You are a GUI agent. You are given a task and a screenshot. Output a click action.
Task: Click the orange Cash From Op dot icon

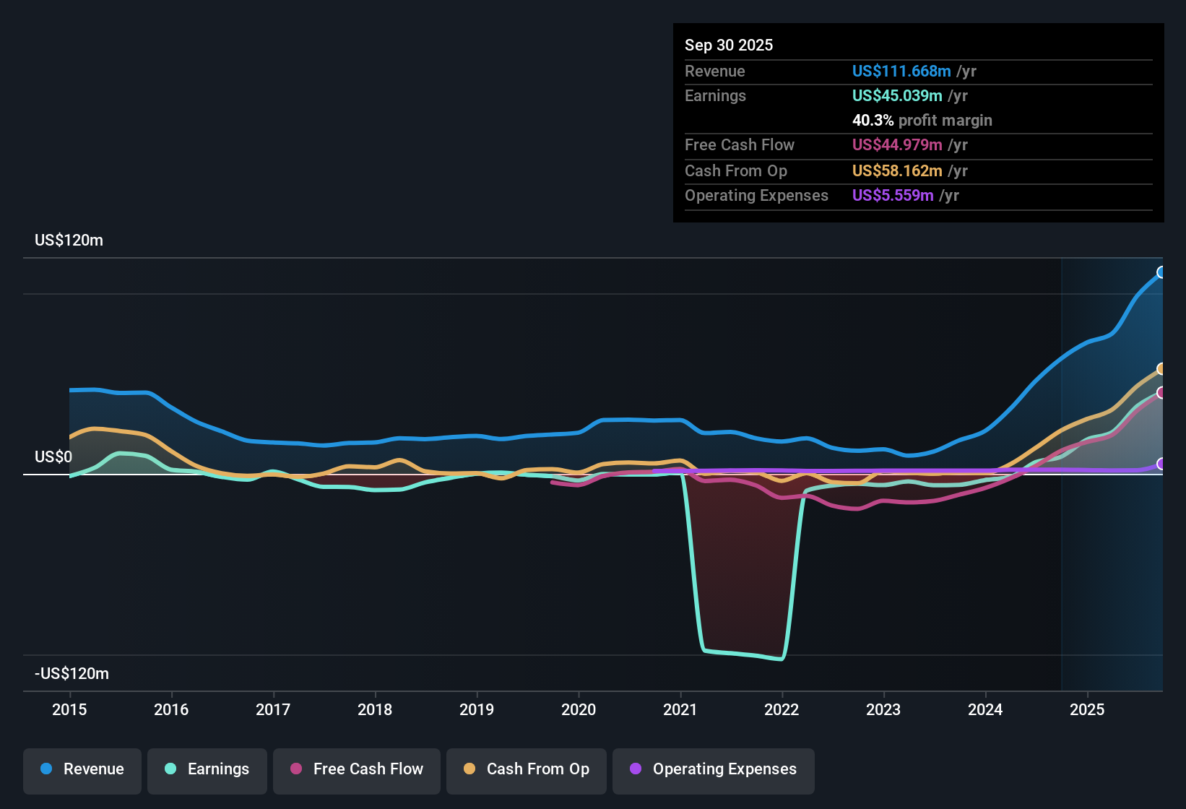point(469,769)
